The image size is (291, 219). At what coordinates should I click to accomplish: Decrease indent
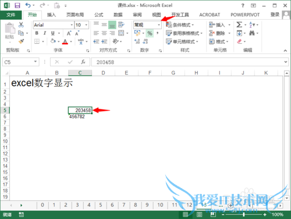(96, 41)
